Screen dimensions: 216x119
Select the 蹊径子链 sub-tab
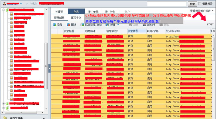click(76, 18)
